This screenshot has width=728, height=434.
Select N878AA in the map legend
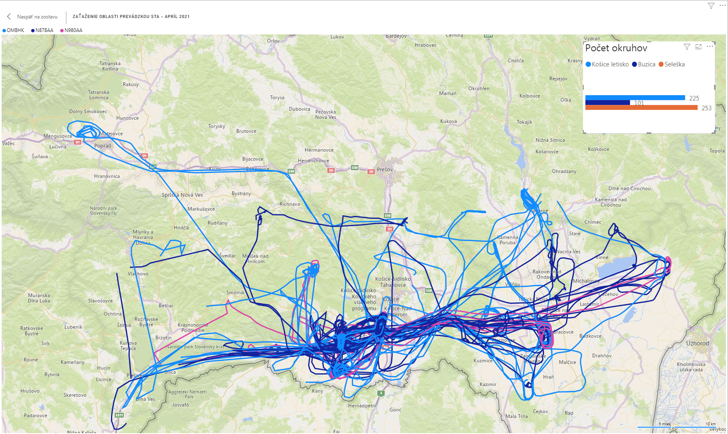[x=44, y=30]
